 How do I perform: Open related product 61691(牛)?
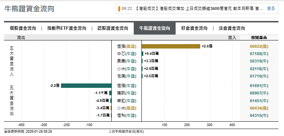(x=259, y=86)
